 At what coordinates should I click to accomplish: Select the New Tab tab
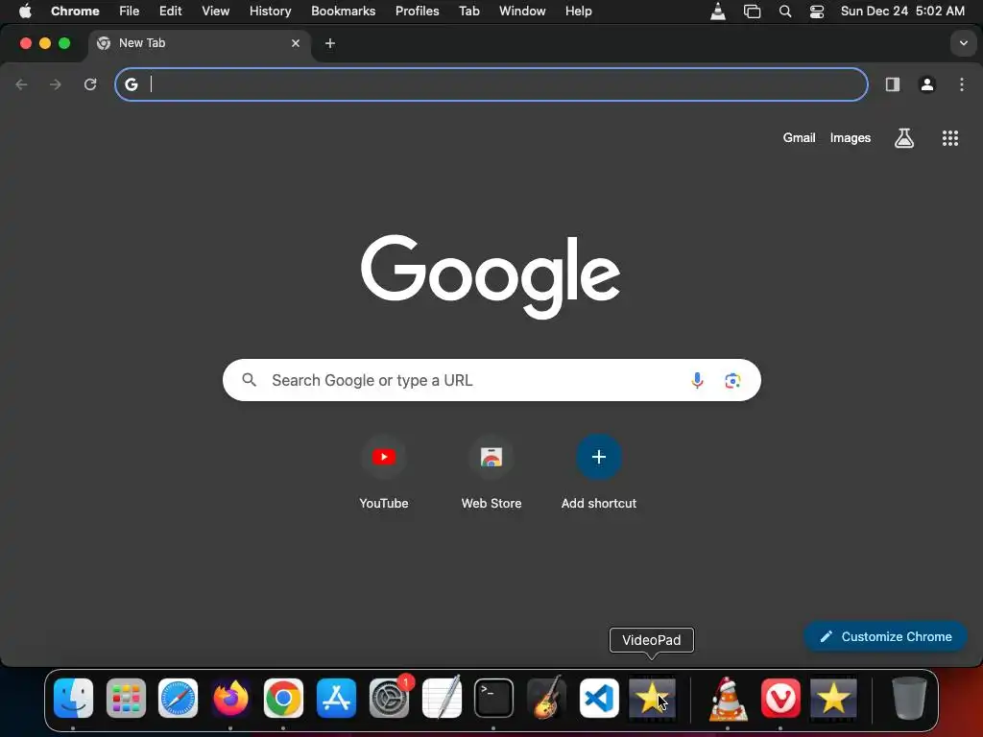coord(200,43)
